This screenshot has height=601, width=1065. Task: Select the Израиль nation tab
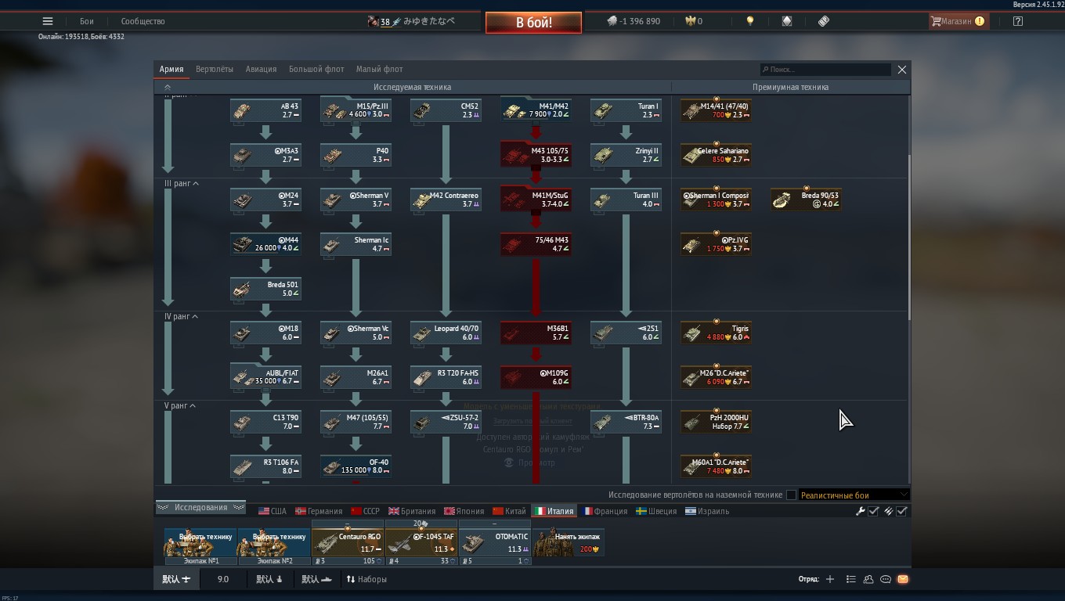(x=706, y=511)
